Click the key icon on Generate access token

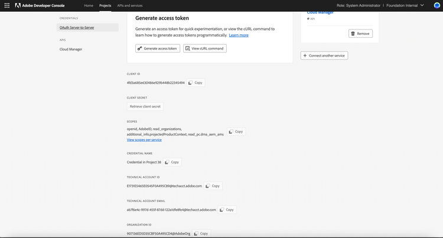(x=139, y=48)
